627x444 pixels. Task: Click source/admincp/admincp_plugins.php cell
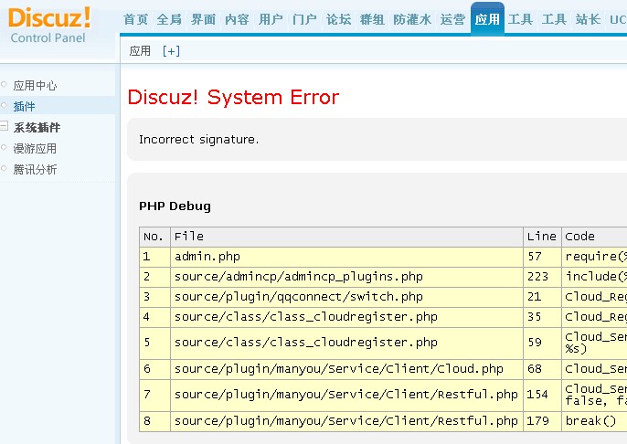346,277
